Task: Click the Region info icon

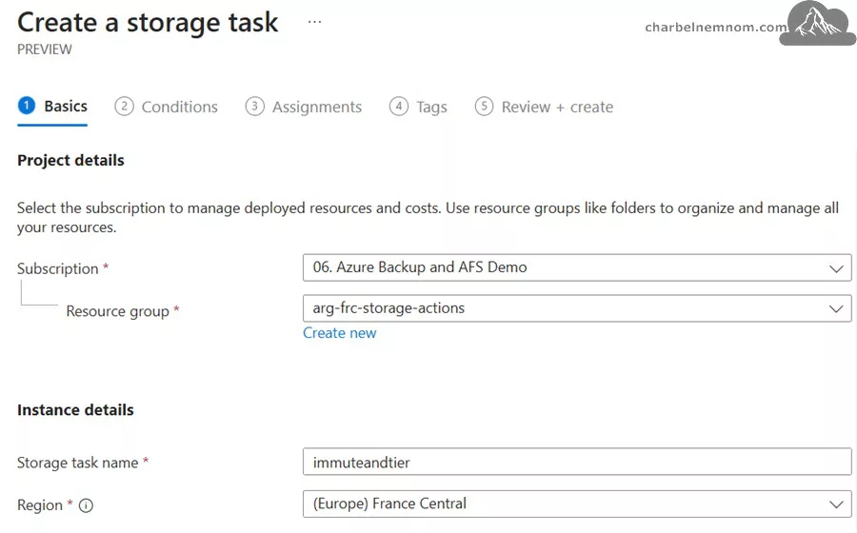Action: tap(86, 505)
